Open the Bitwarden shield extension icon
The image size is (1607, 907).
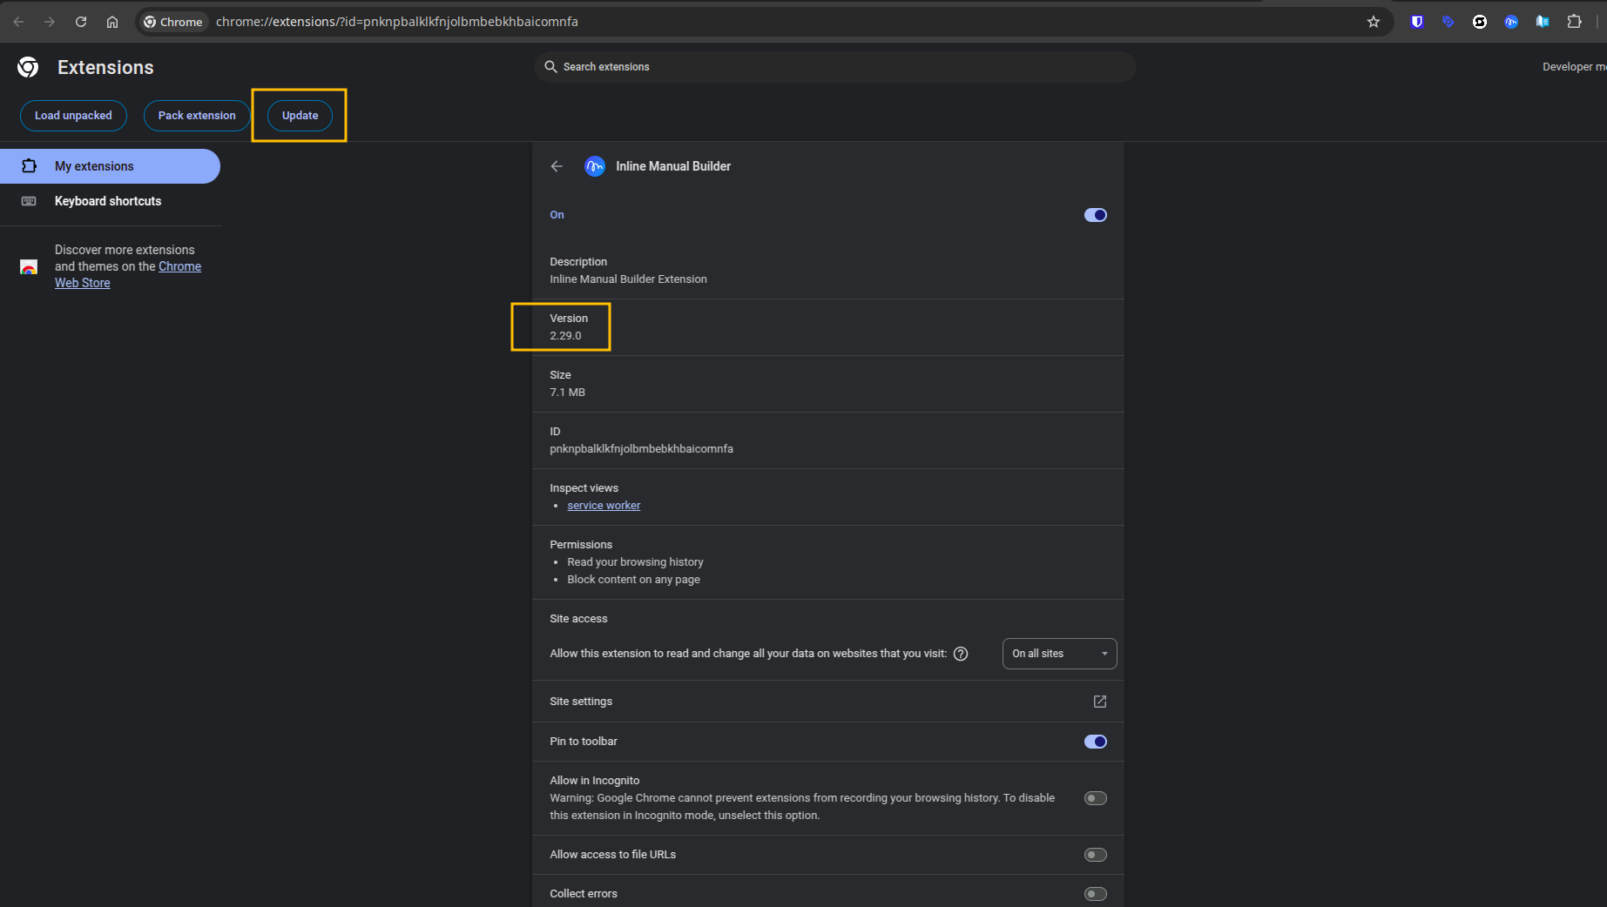[1417, 22]
